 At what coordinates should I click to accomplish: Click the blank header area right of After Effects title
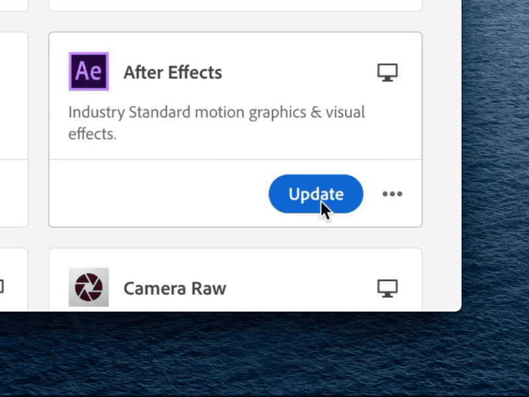[300, 72]
